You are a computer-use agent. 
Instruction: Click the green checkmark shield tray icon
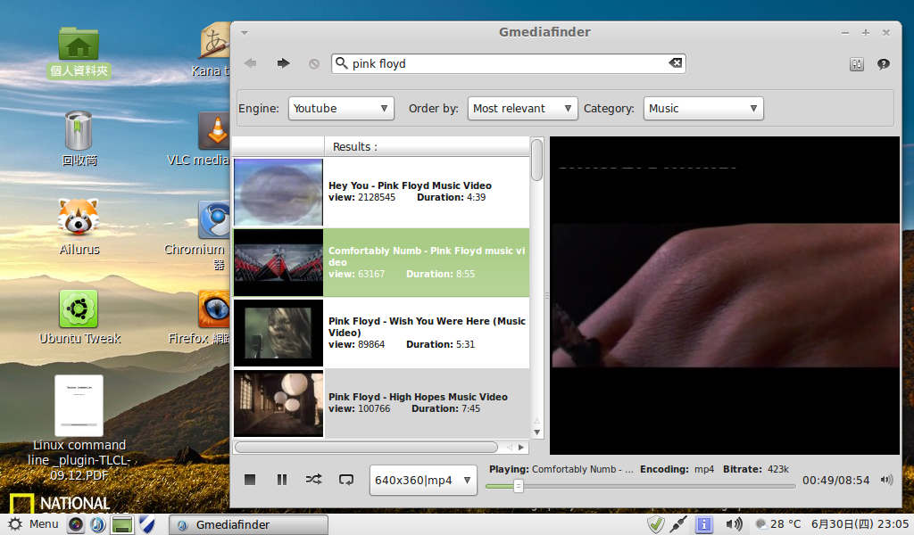(656, 524)
